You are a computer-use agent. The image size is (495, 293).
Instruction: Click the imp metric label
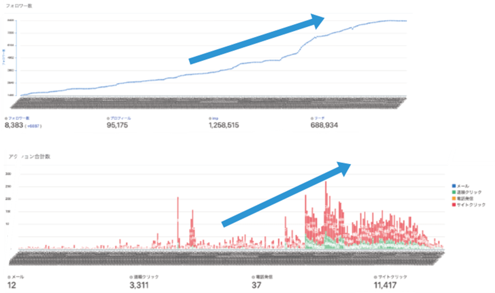tap(215, 118)
